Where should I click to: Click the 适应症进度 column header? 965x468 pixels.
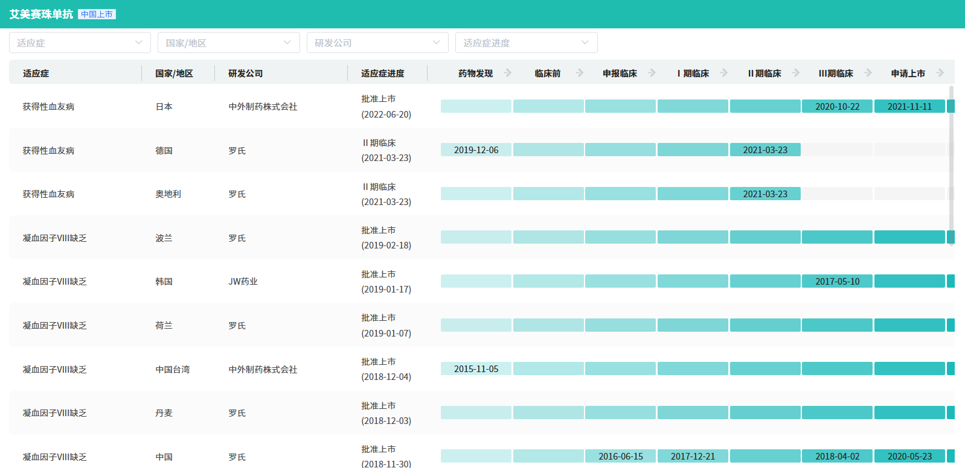pos(383,74)
